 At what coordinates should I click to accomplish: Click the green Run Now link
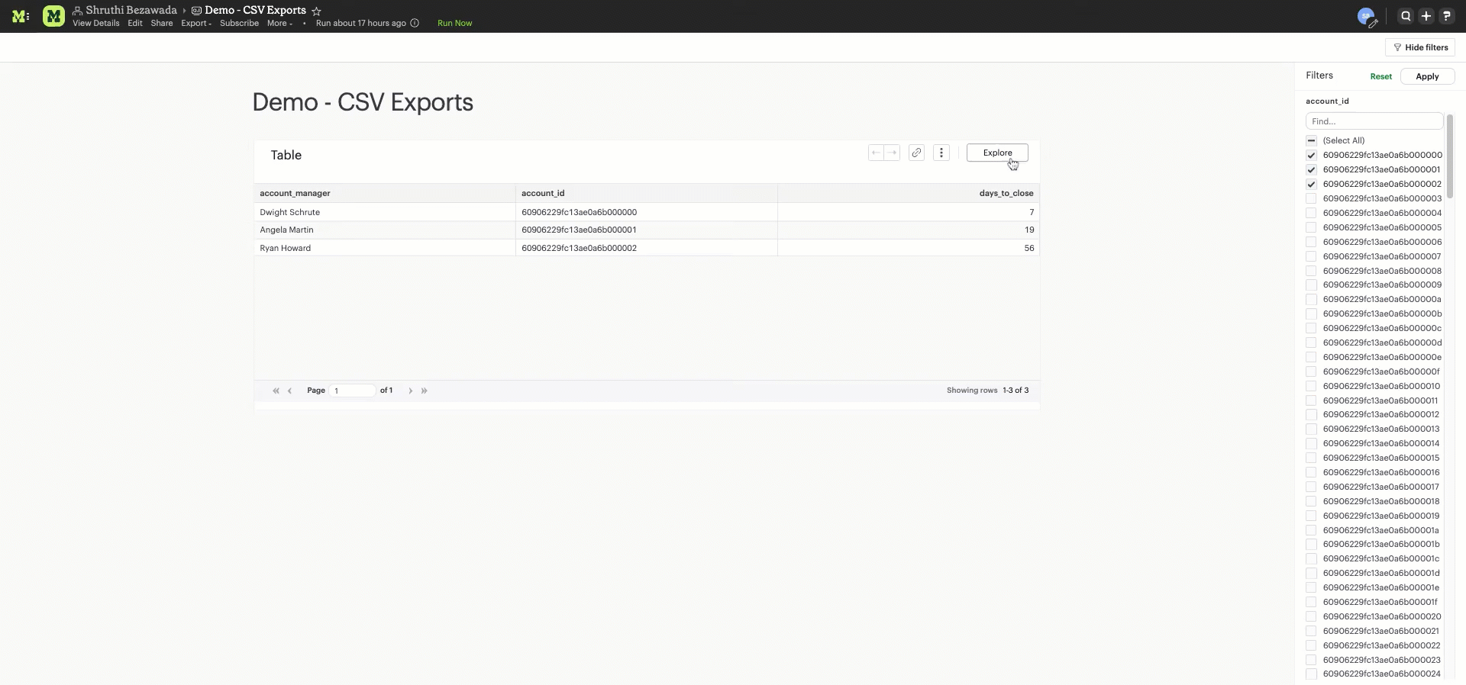click(x=454, y=23)
